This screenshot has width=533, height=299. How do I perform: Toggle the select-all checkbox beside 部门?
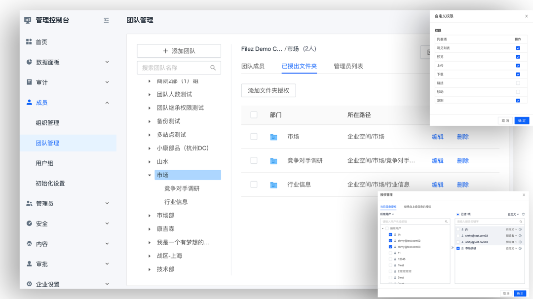(x=254, y=115)
